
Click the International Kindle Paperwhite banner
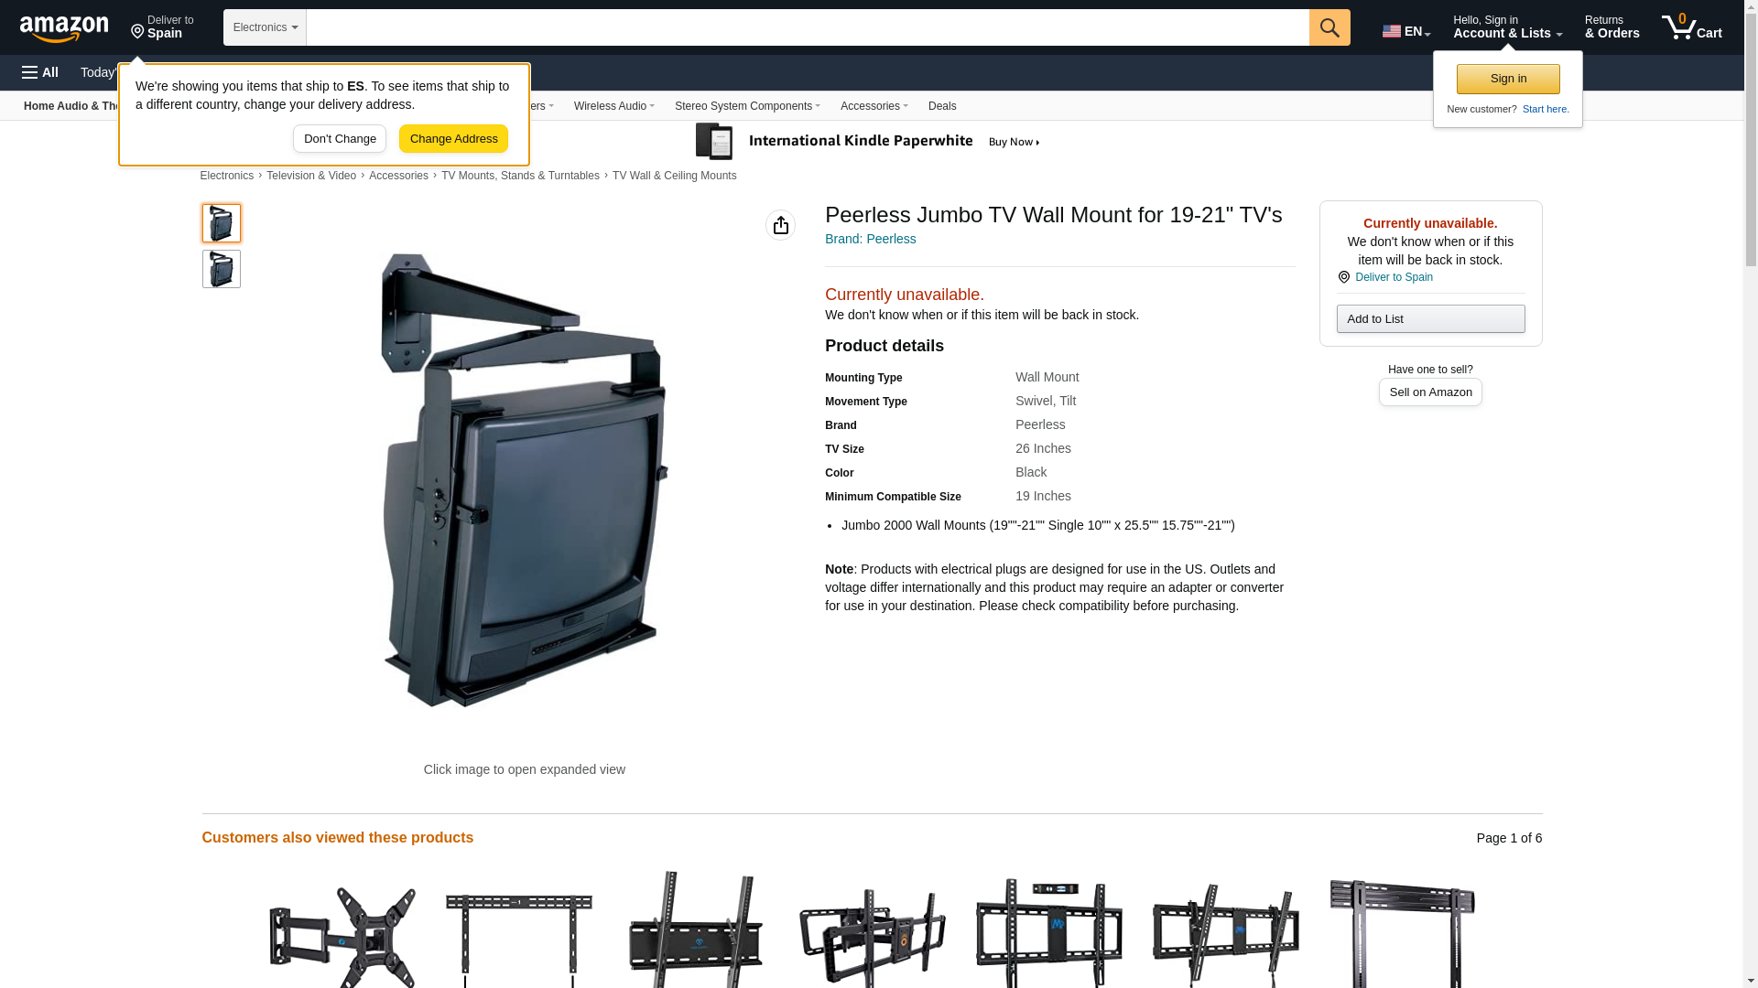[868, 142]
